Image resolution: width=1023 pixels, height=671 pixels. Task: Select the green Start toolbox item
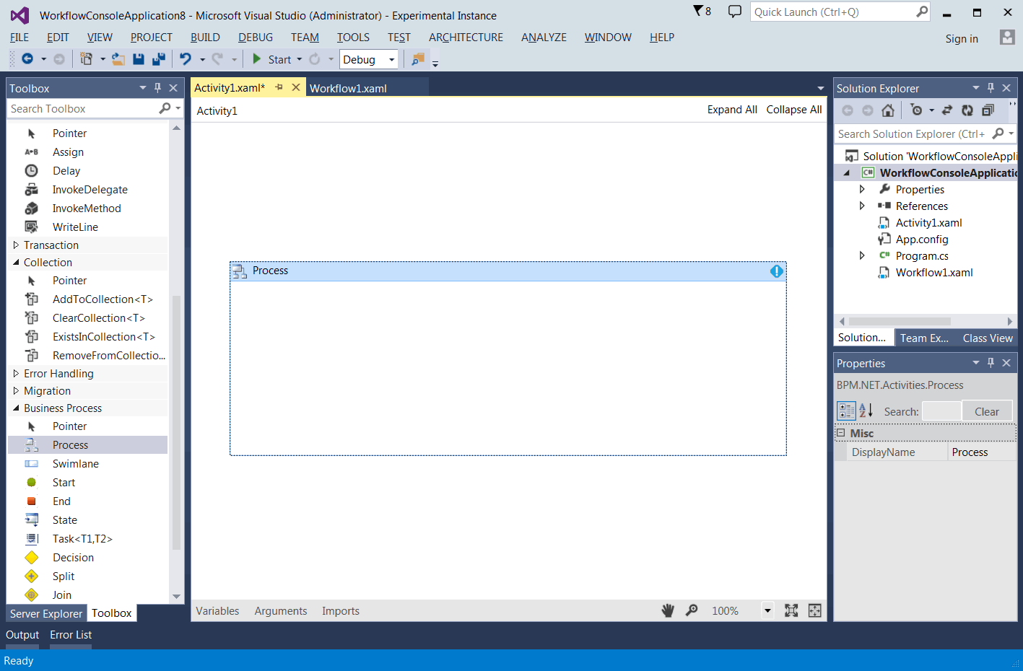coord(64,483)
